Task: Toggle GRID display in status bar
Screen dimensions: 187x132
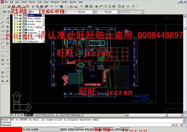Action: [x=71, y=129]
